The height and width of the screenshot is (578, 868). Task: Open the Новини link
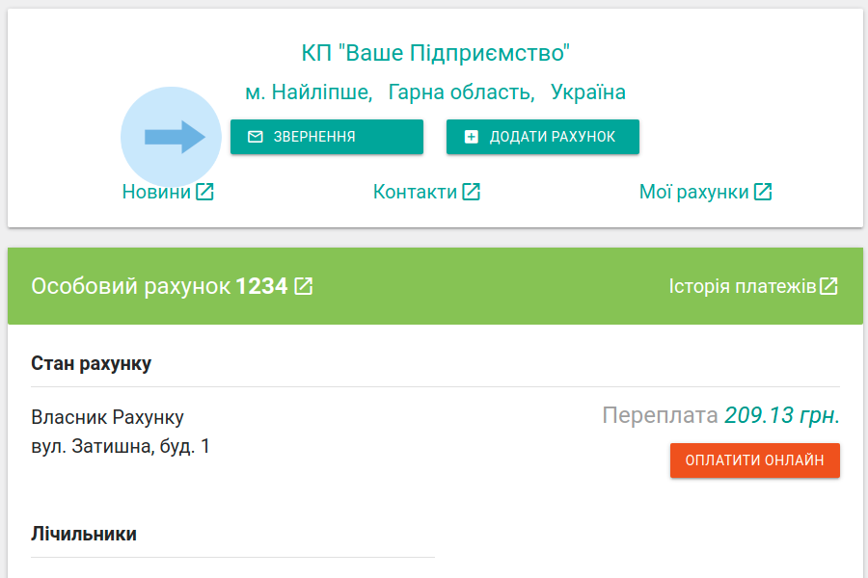[156, 192]
